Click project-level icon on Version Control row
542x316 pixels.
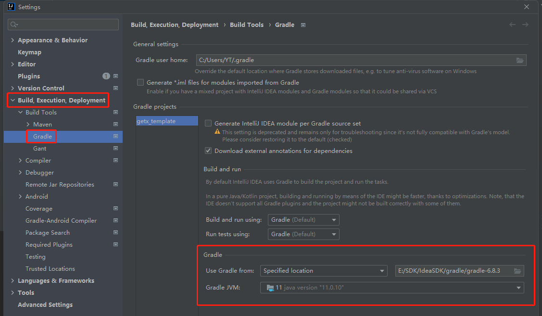(116, 88)
